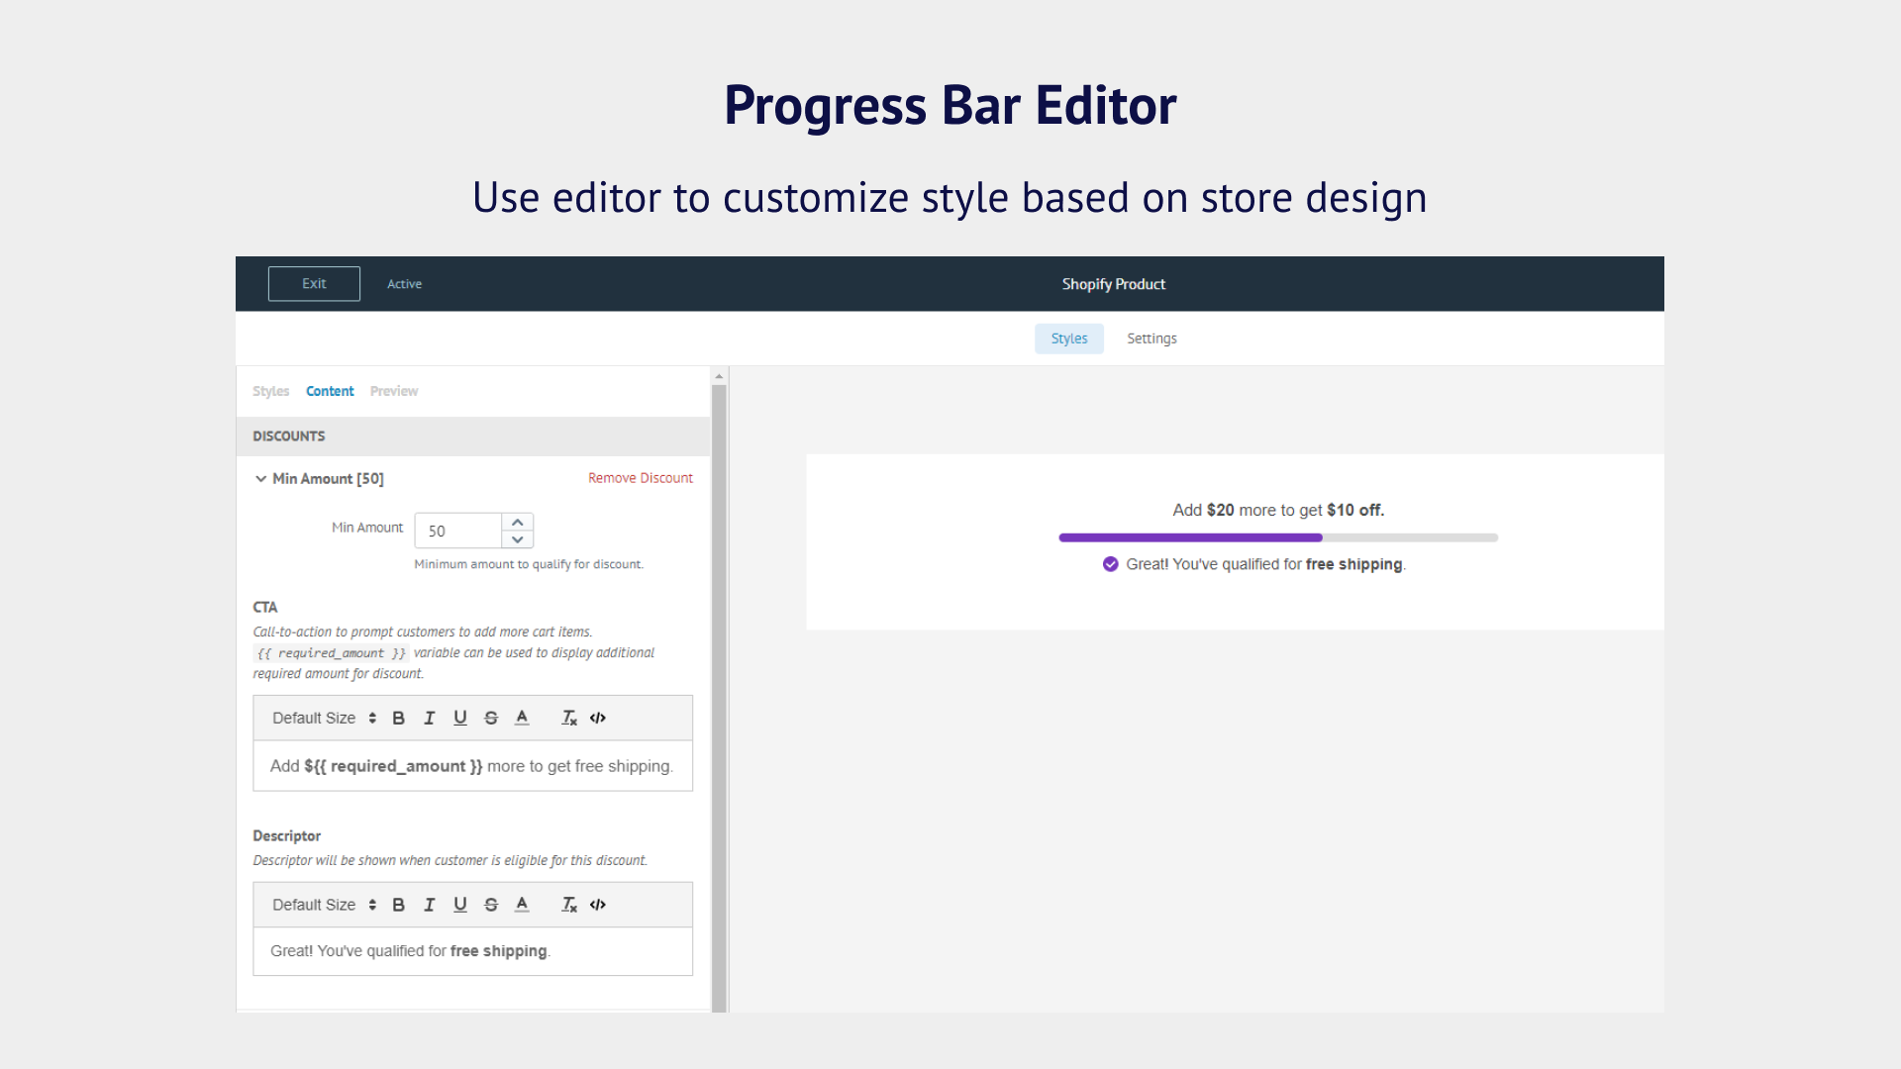Apply Underline in CTA editor toolbar
The image size is (1901, 1069).
coord(460,719)
